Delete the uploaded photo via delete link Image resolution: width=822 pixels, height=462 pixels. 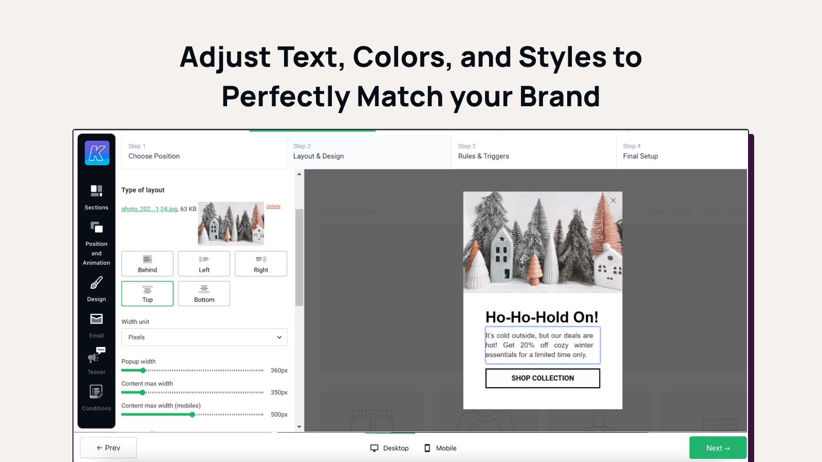pos(273,206)
